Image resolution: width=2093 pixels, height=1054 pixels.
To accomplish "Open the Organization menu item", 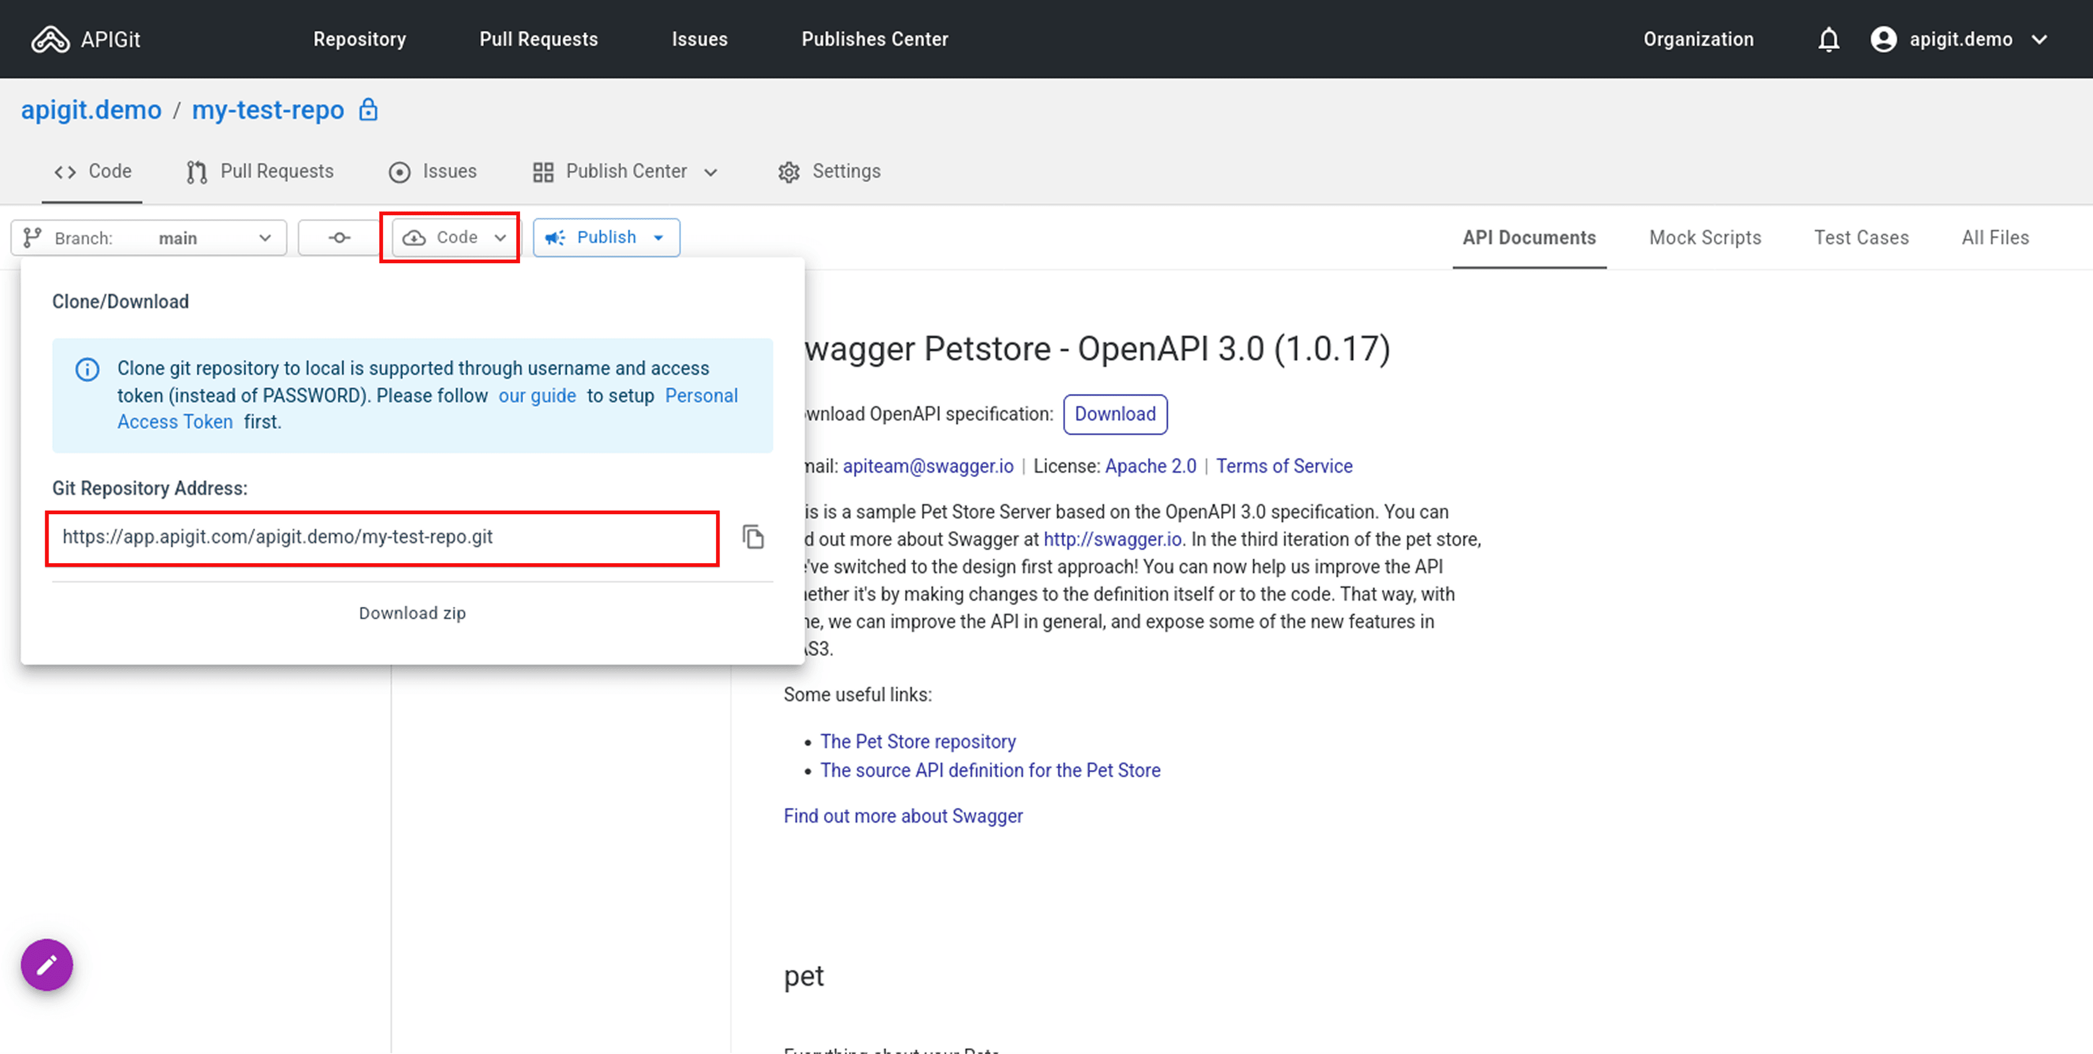I will pyautogui.click(x=1699, y=39).
